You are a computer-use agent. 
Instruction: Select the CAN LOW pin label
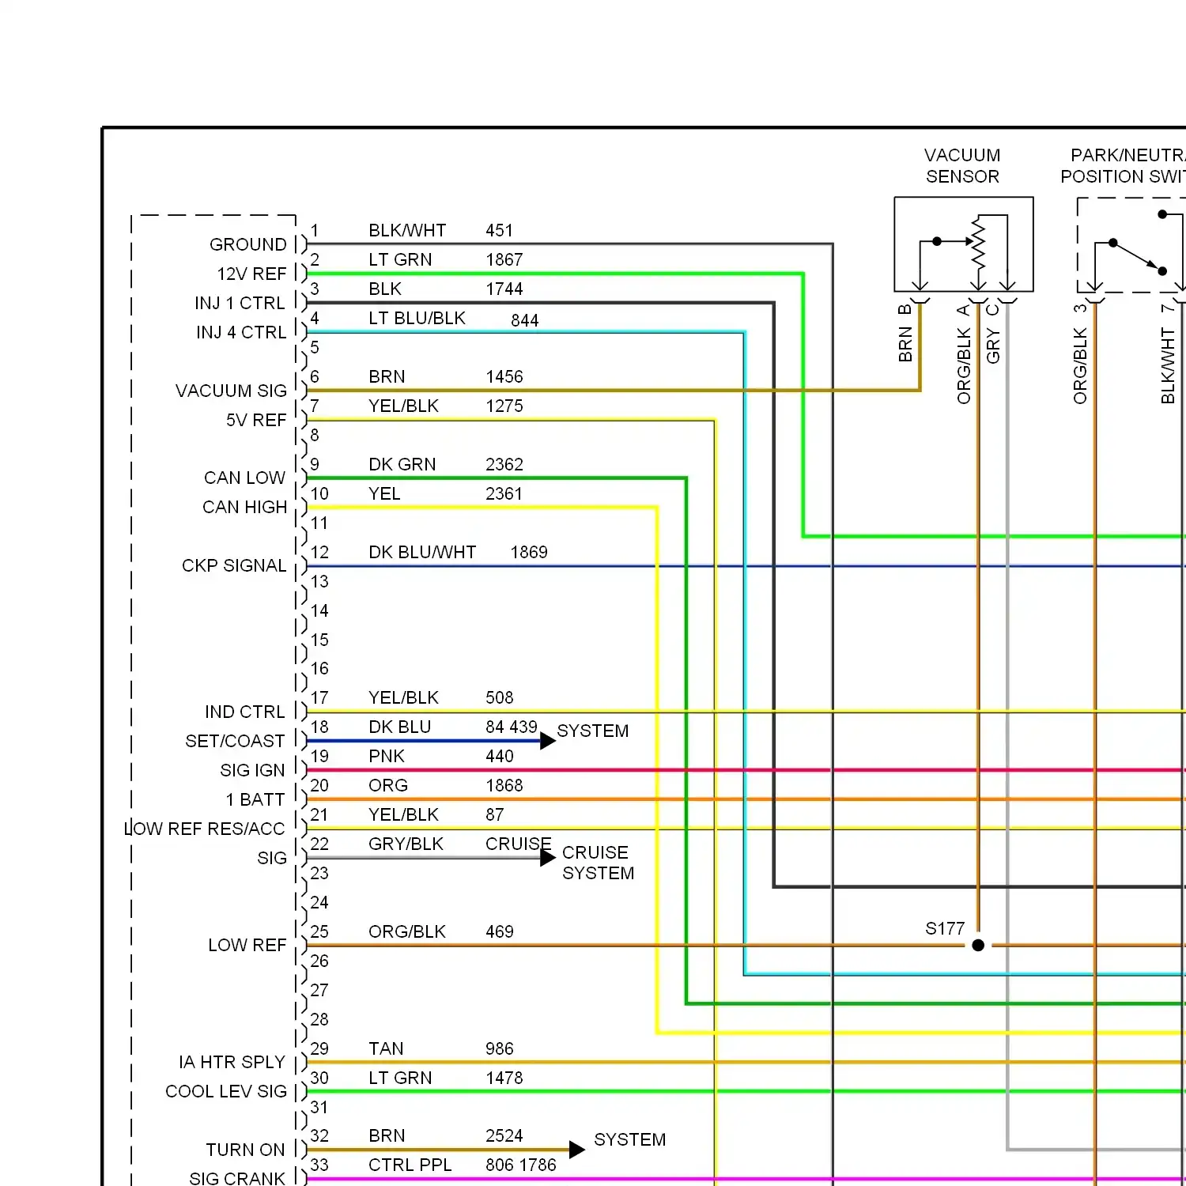(x=244, y=478)
